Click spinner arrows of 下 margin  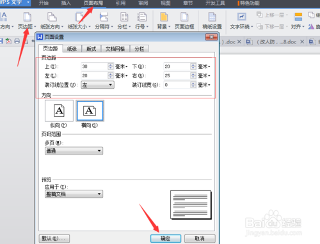click(x=193, y=66)
